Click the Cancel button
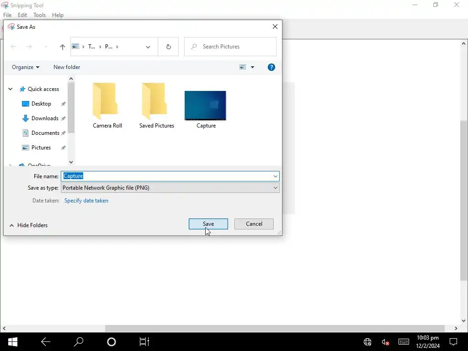This screenshot has height=351, width=468. (x=254, y=224)
